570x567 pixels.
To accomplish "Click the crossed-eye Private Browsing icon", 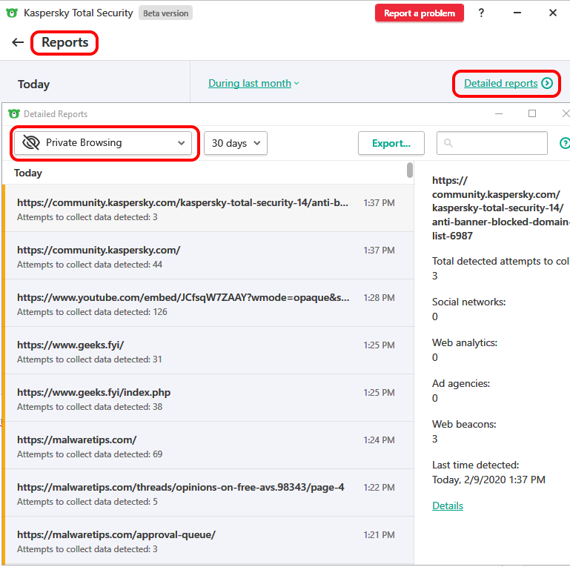I will click(x=30, y=143).
